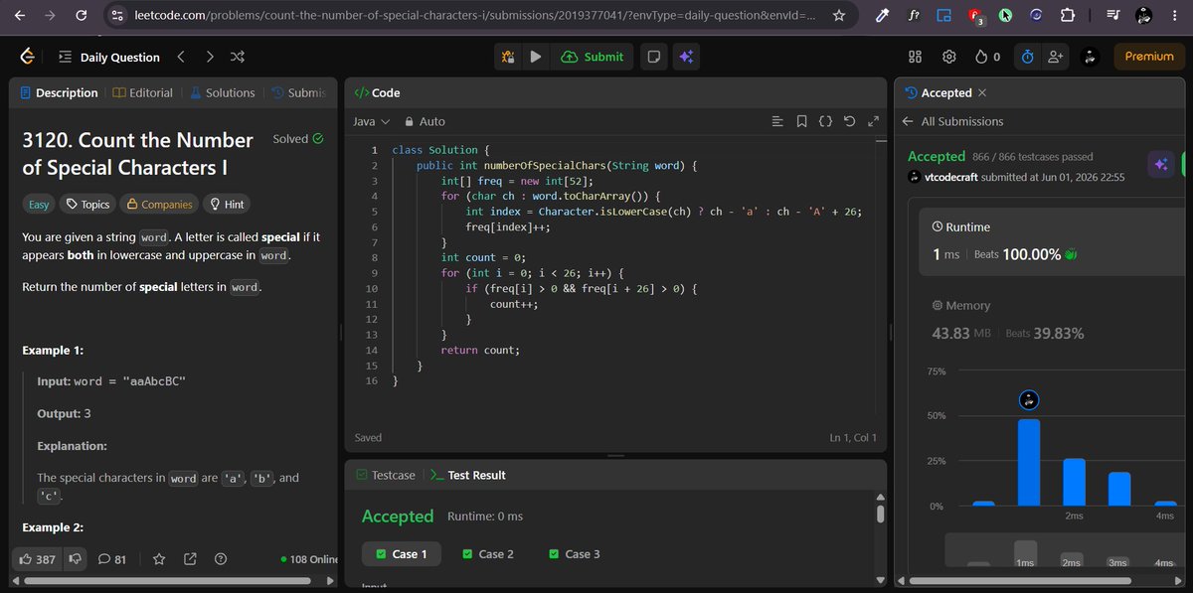The image size is (1193, 593).
Task: Open the debugger icon beside Run
Action: tap(508, 57)
